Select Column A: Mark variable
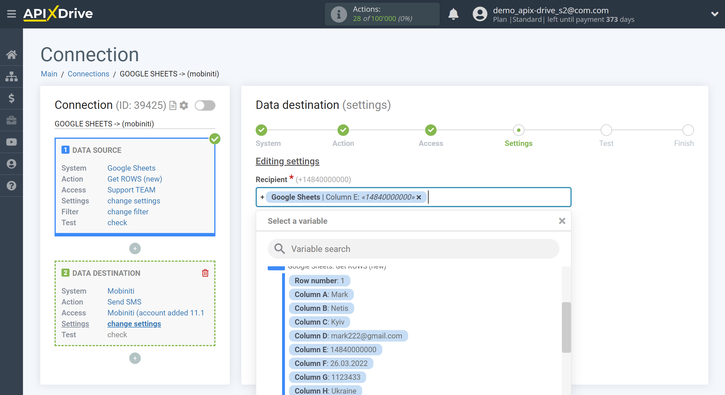 pyautogui.click(x=321, y=294)
